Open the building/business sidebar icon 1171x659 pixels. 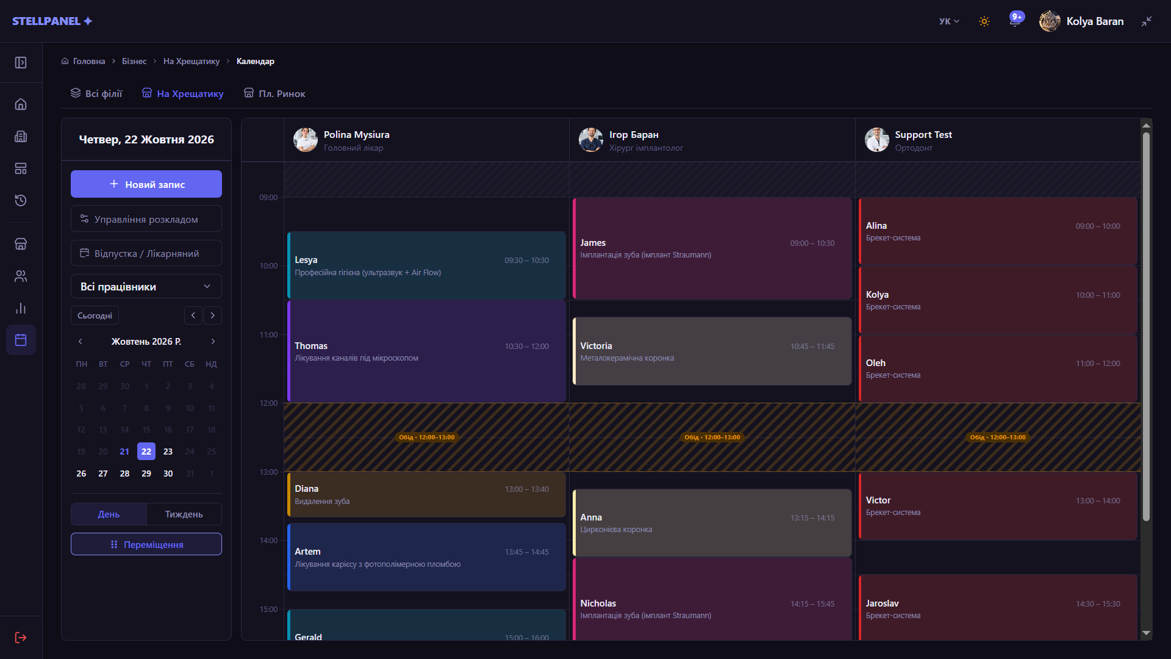21,137
